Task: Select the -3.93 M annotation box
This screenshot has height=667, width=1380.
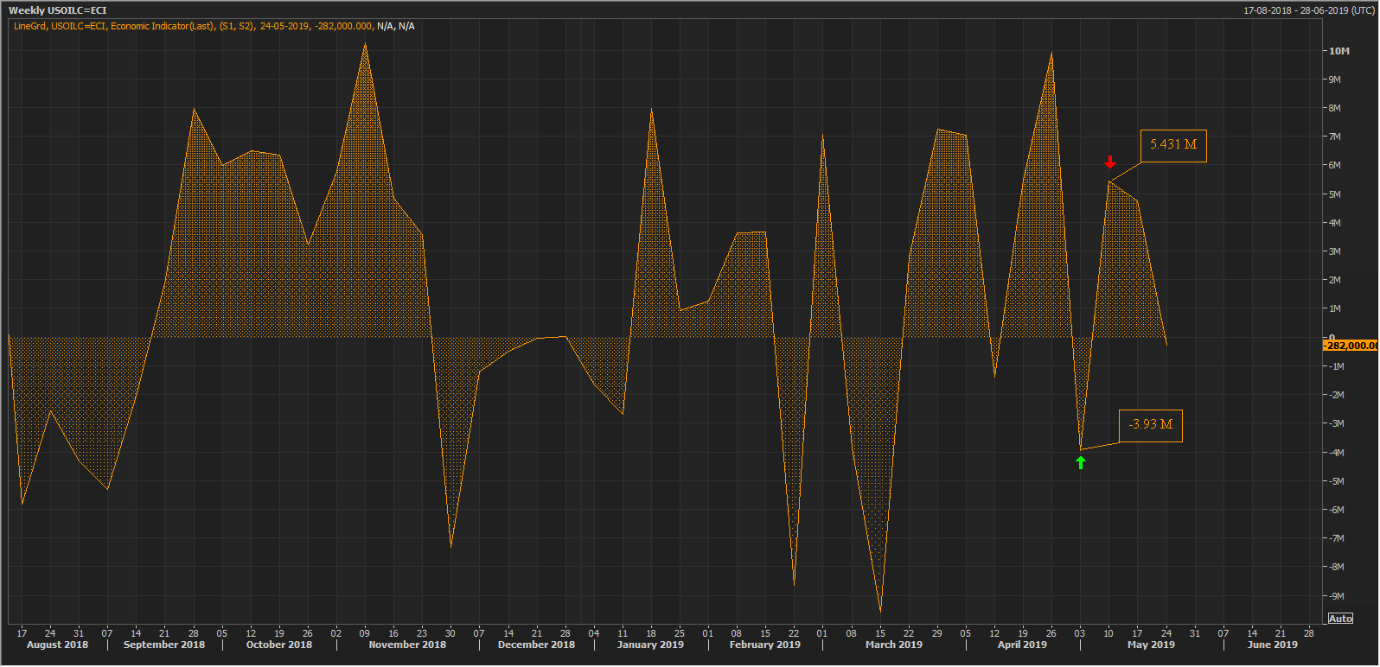Action: tap(1151, 425)
